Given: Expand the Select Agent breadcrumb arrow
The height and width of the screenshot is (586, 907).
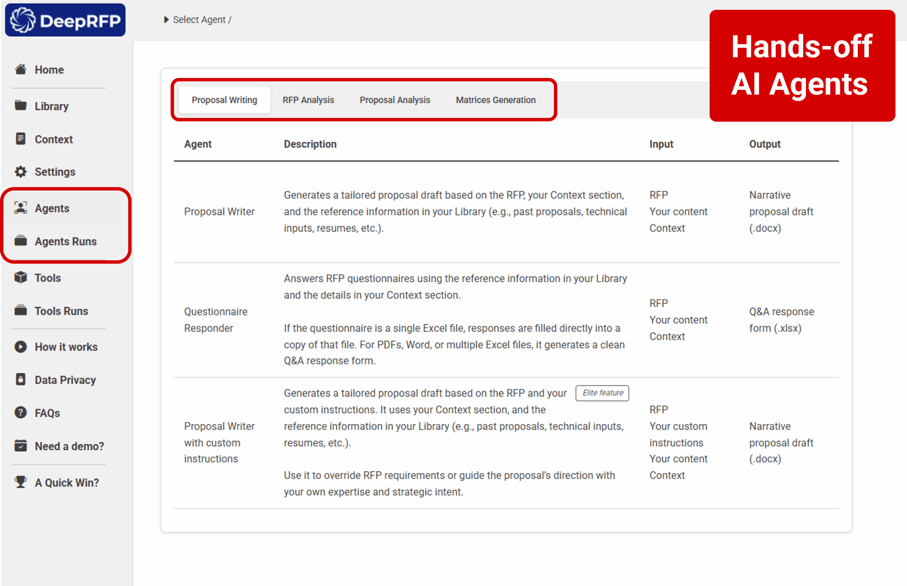Looking at the screenshot, I should click(x=167, y=19).
